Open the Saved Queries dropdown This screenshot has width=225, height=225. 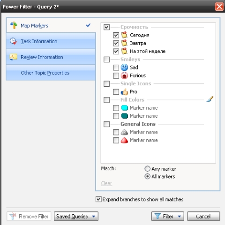(x=76, y=216)
